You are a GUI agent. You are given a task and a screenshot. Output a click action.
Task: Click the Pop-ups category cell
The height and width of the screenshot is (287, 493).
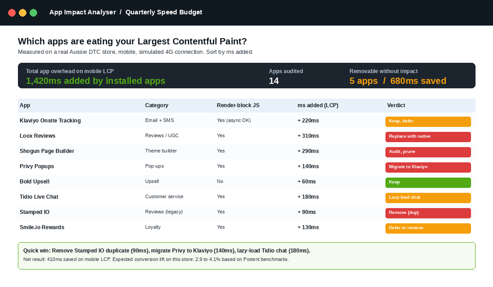154,166
